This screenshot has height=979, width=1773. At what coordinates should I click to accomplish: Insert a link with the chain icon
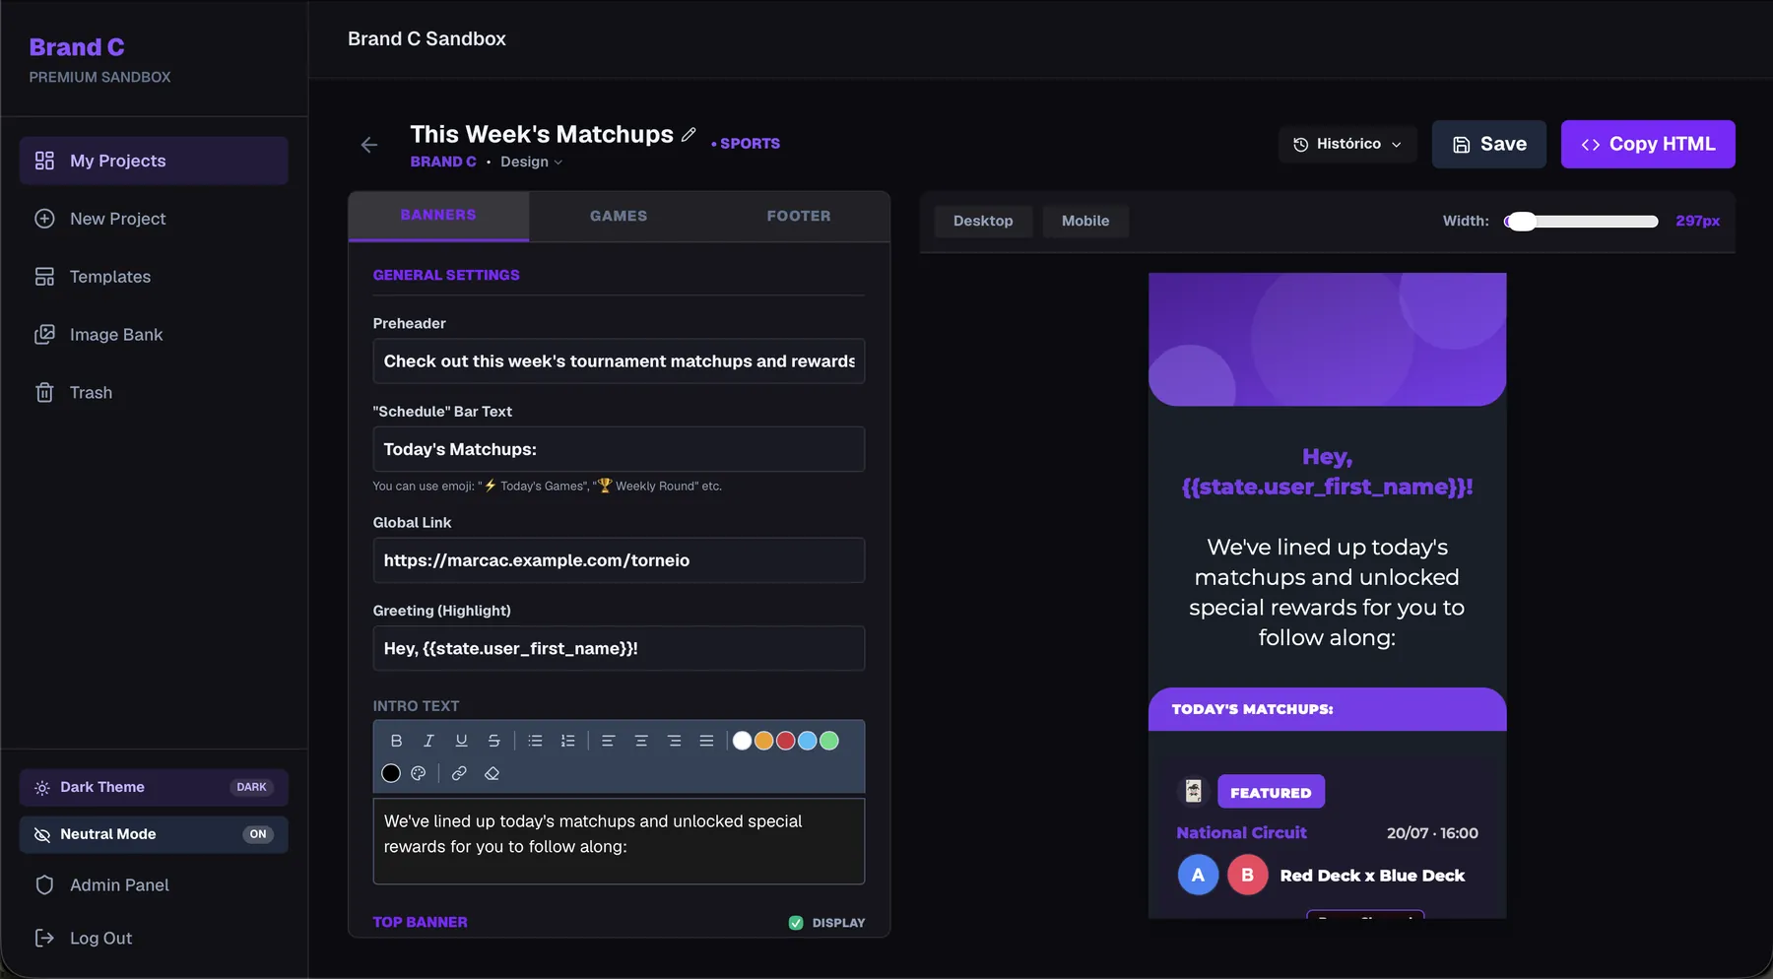459,773
